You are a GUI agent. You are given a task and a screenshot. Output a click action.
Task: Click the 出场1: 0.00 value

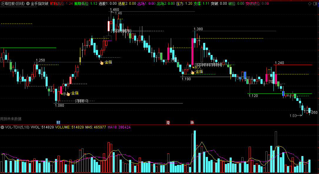pos(146,4)
